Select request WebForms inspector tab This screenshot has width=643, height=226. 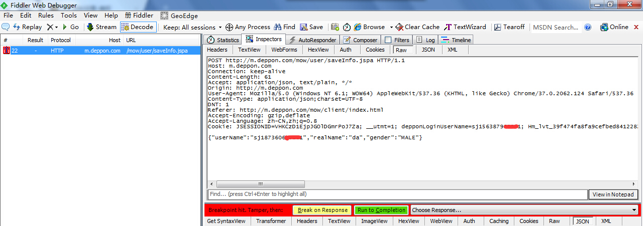(x=284, y=50)
